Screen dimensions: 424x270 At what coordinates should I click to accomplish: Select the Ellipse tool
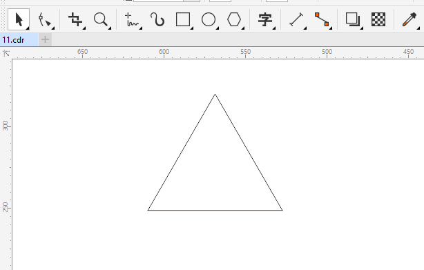[209, 19]
